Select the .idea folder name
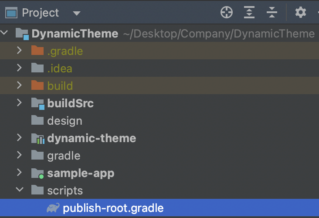Viewport: 319px width, 218px height. [60, 68]
